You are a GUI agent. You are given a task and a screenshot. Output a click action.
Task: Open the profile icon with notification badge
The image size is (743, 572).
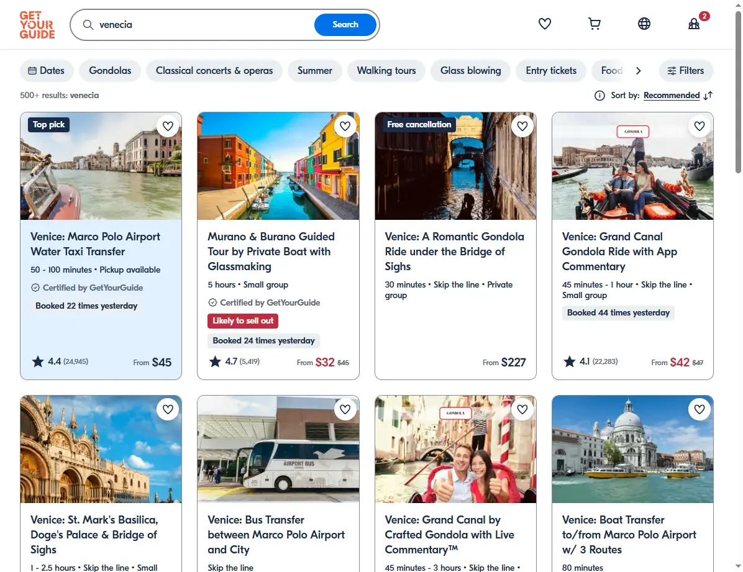pos(694,24)
